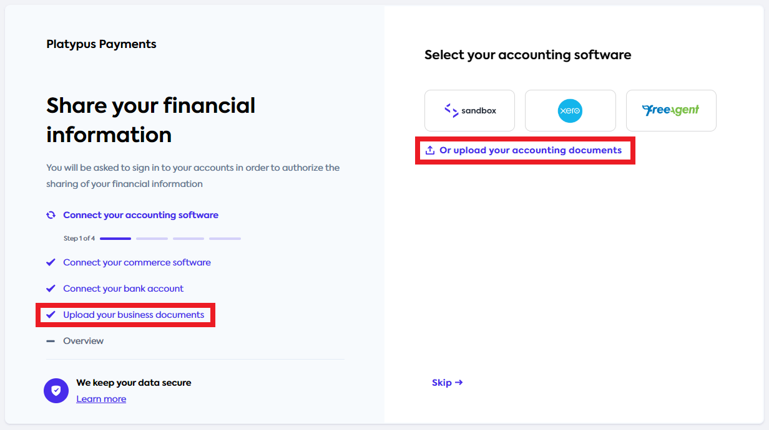Click the Skip link
The width and height of the screenshot is (769, 430).
(448, 382)
